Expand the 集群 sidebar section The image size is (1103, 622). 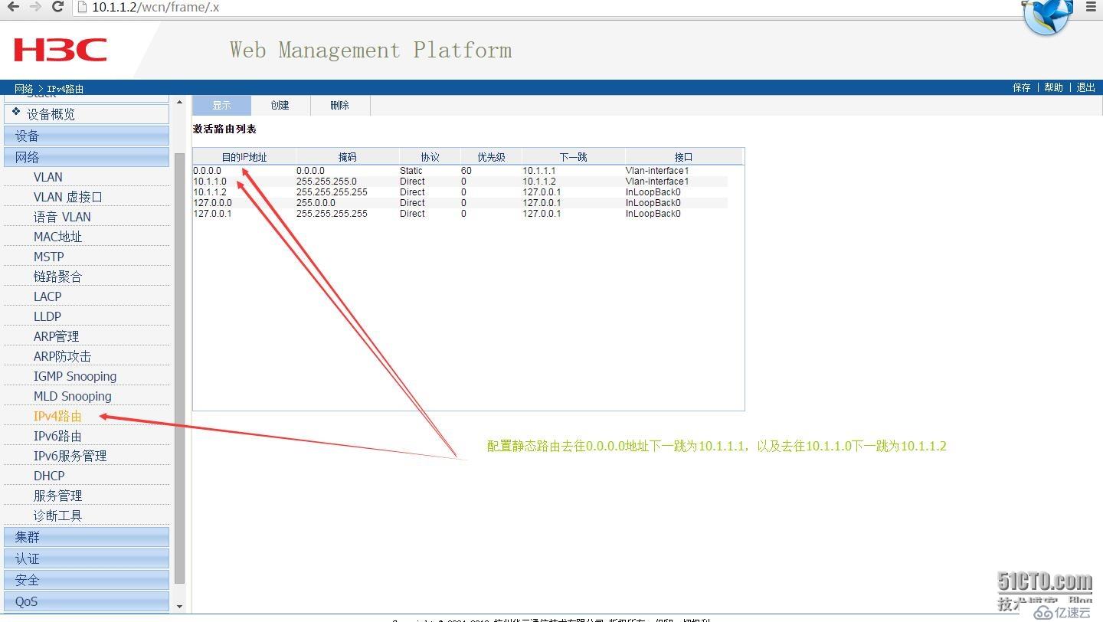click(x=87, y=537)
